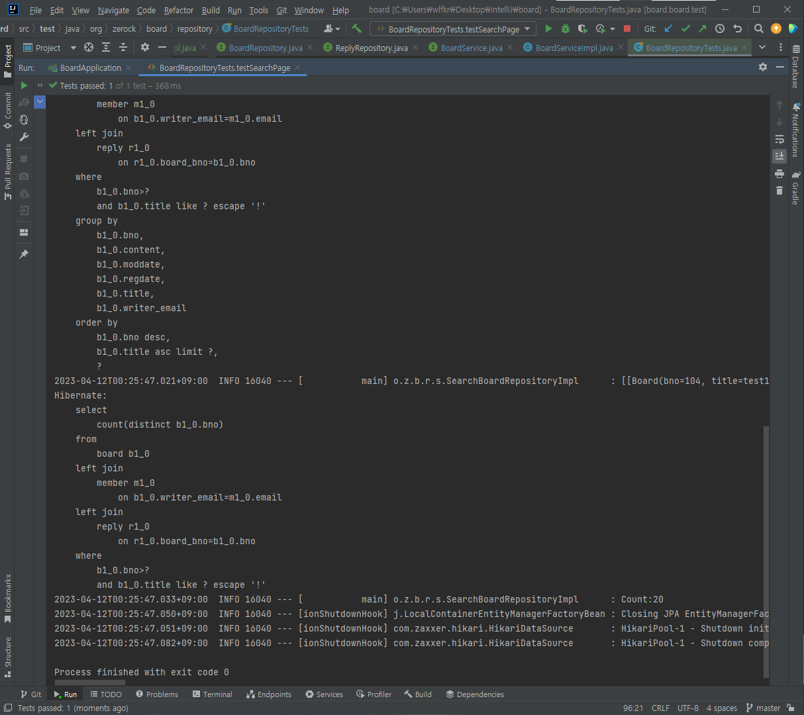804x715 pixels.
Task: Click the Dump Threads camera icon
Action: [24, 176]
